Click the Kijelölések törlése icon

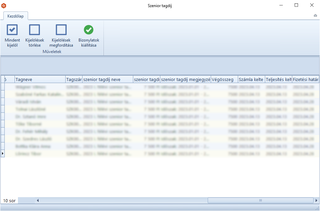pos(35,30)
